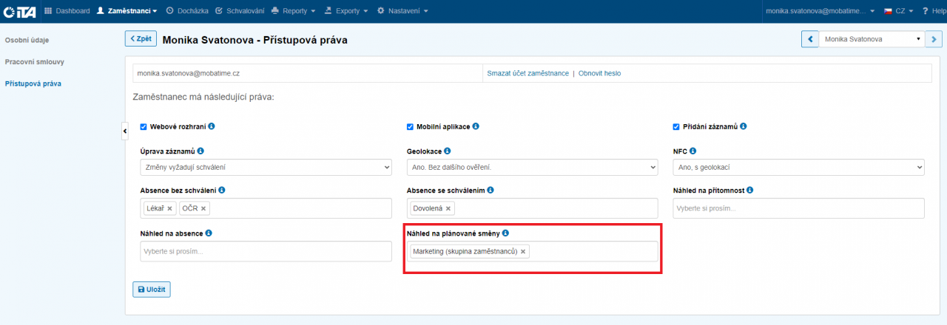Go to previous employee with left arrow

coord(810,39)
